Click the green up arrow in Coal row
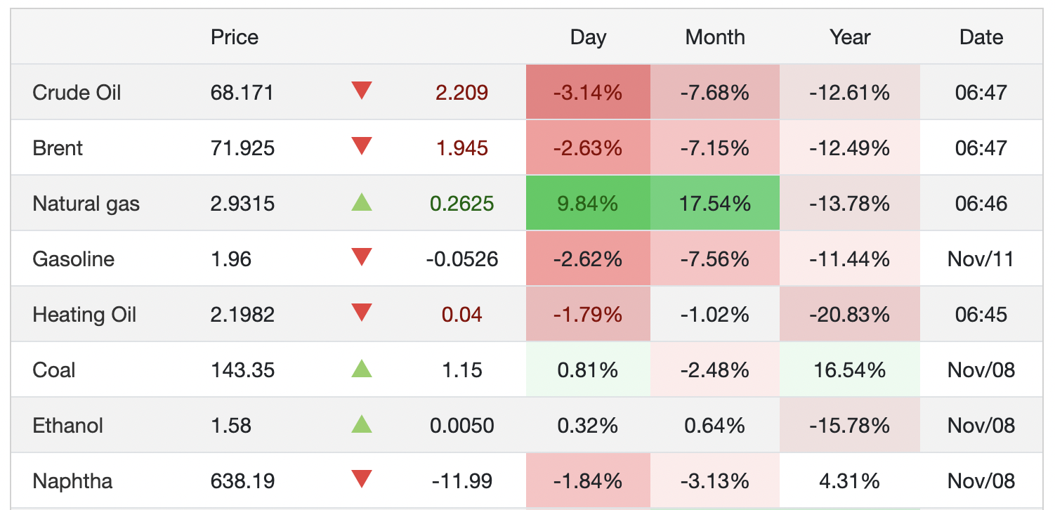The height and width of the screenshot is (510, 1055). pyautogui.click(x=361, y=369)
